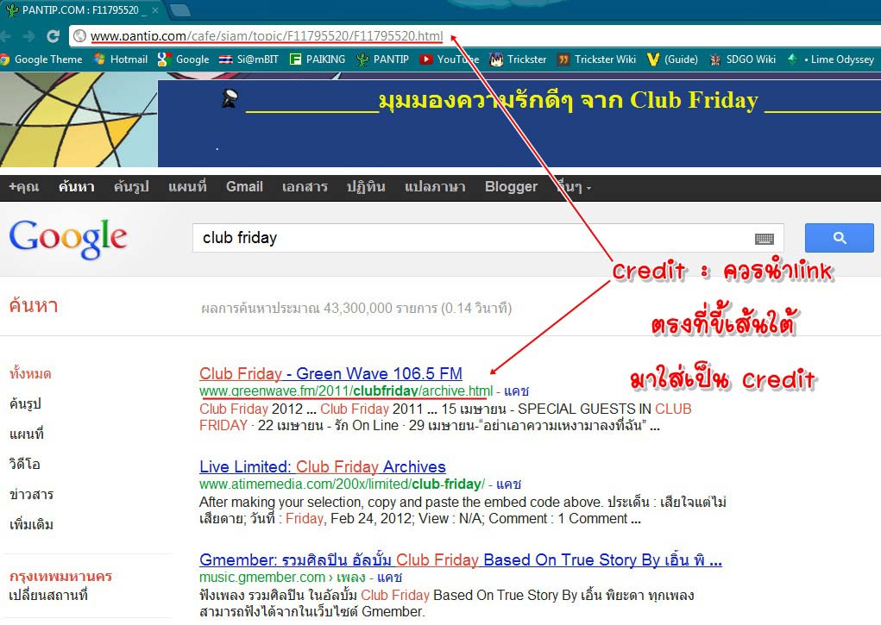The image size is (881, 625).
Task: Open the Hotmail bookmark
Action: pos(120,59)
